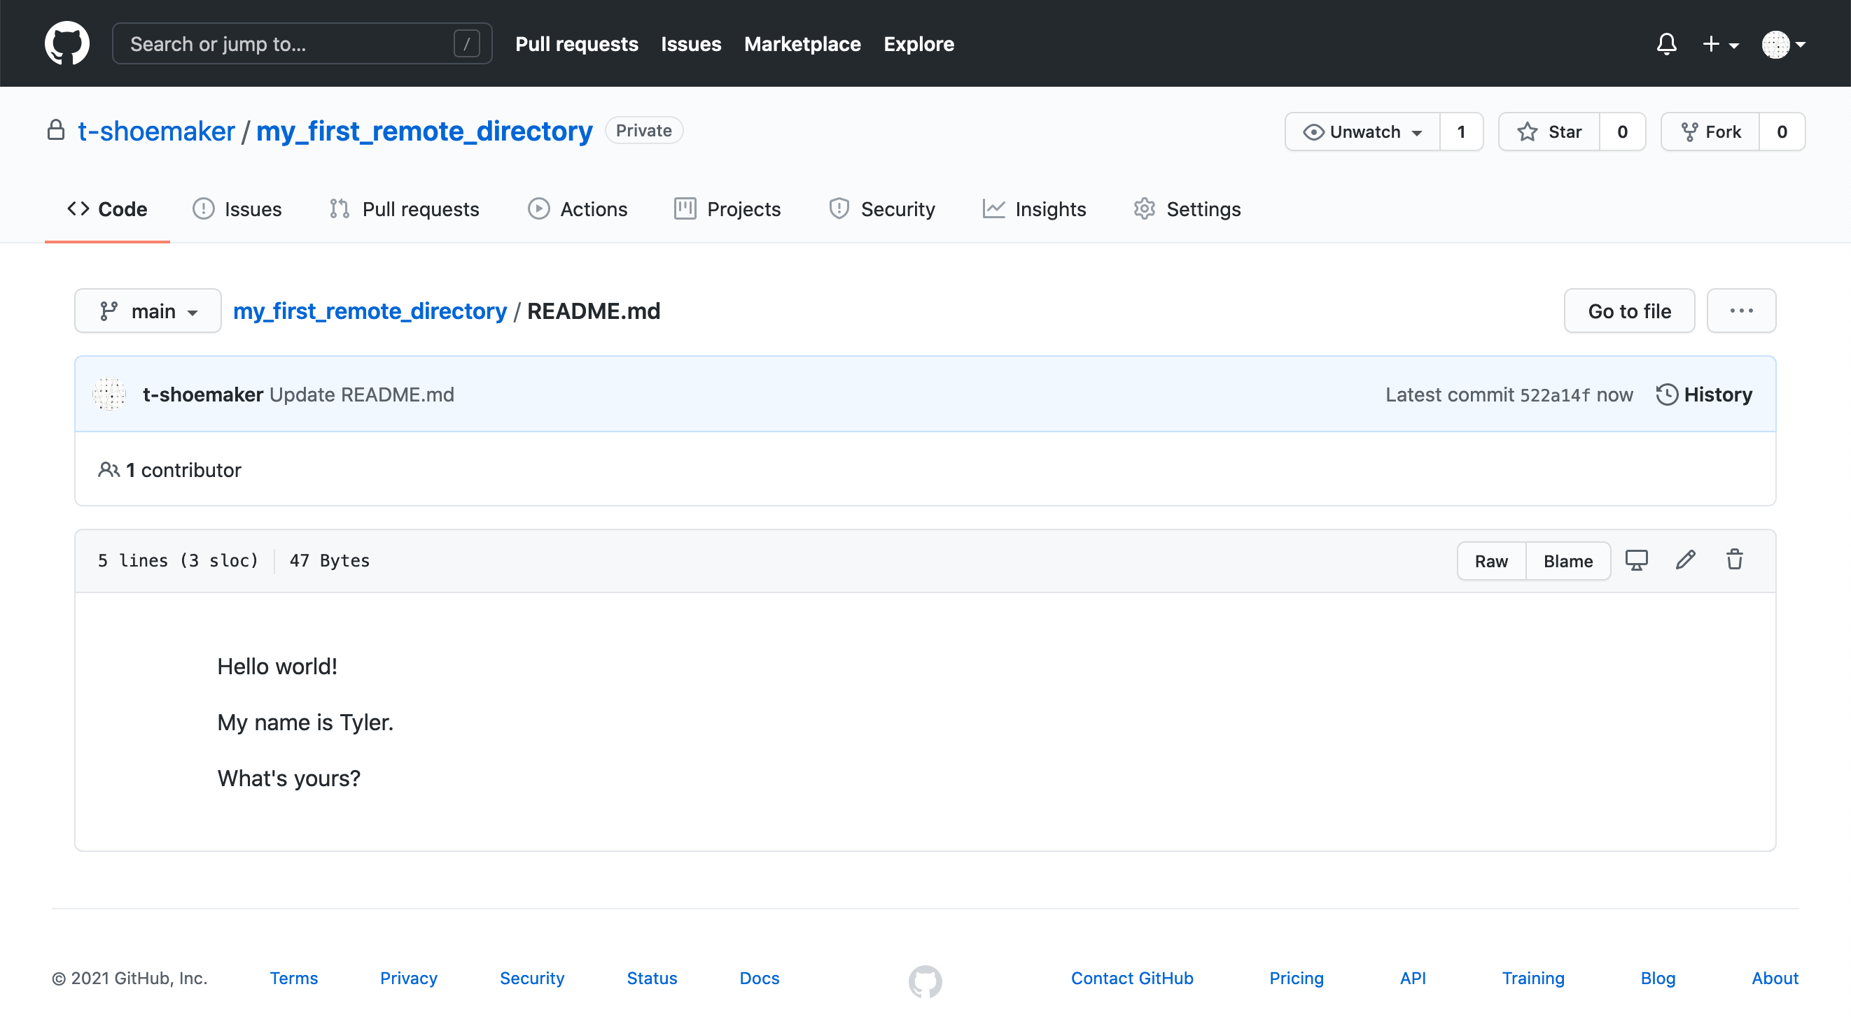
Task: Open footer Status link
Action: 652,979
